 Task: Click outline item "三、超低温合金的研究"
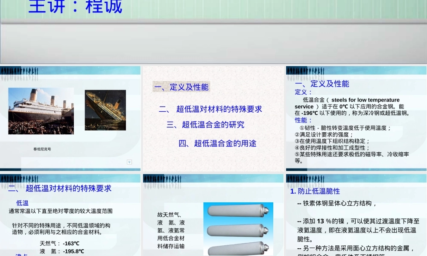pyautogui.click(x=205, y=125)
